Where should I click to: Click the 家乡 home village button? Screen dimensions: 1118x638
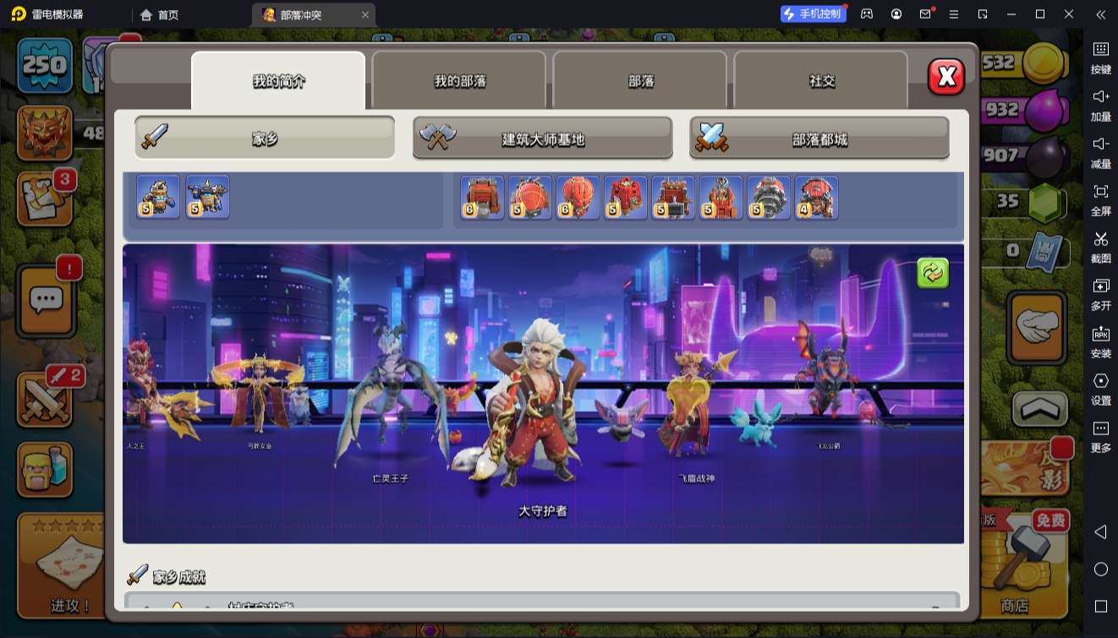point(265,139)
